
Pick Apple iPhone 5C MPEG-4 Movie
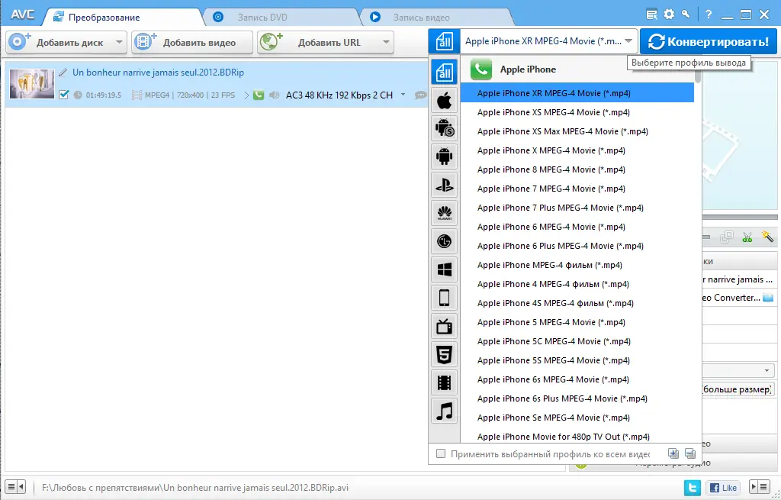click(577, 341)
